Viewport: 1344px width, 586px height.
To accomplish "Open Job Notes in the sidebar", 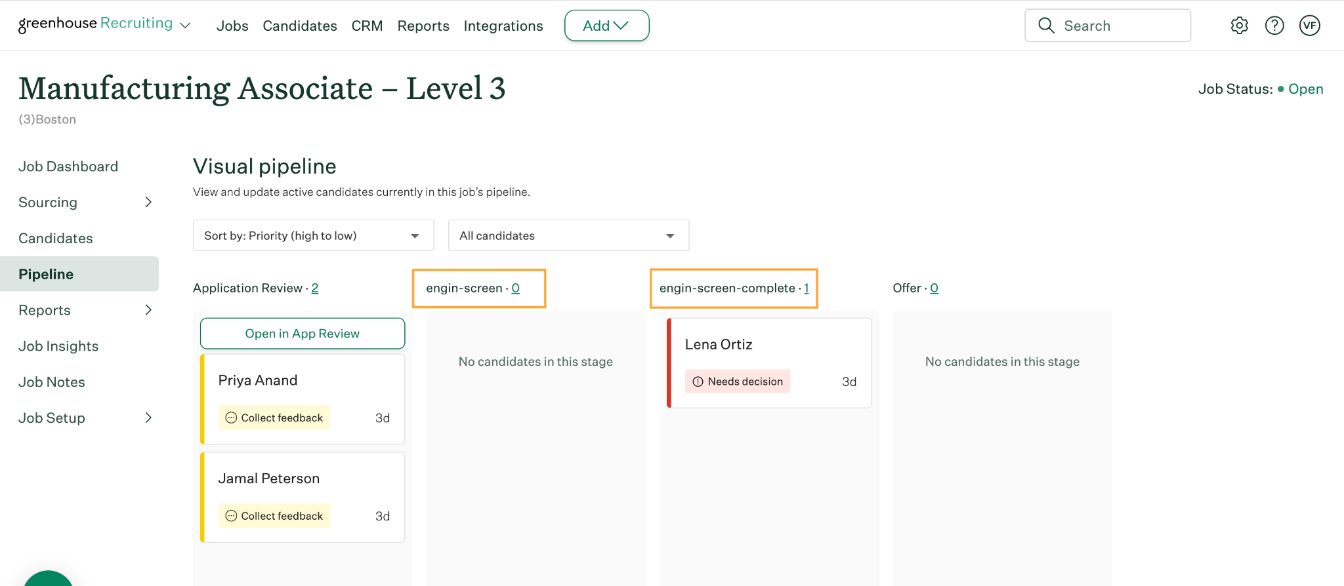I will click(x=52, y=382).
